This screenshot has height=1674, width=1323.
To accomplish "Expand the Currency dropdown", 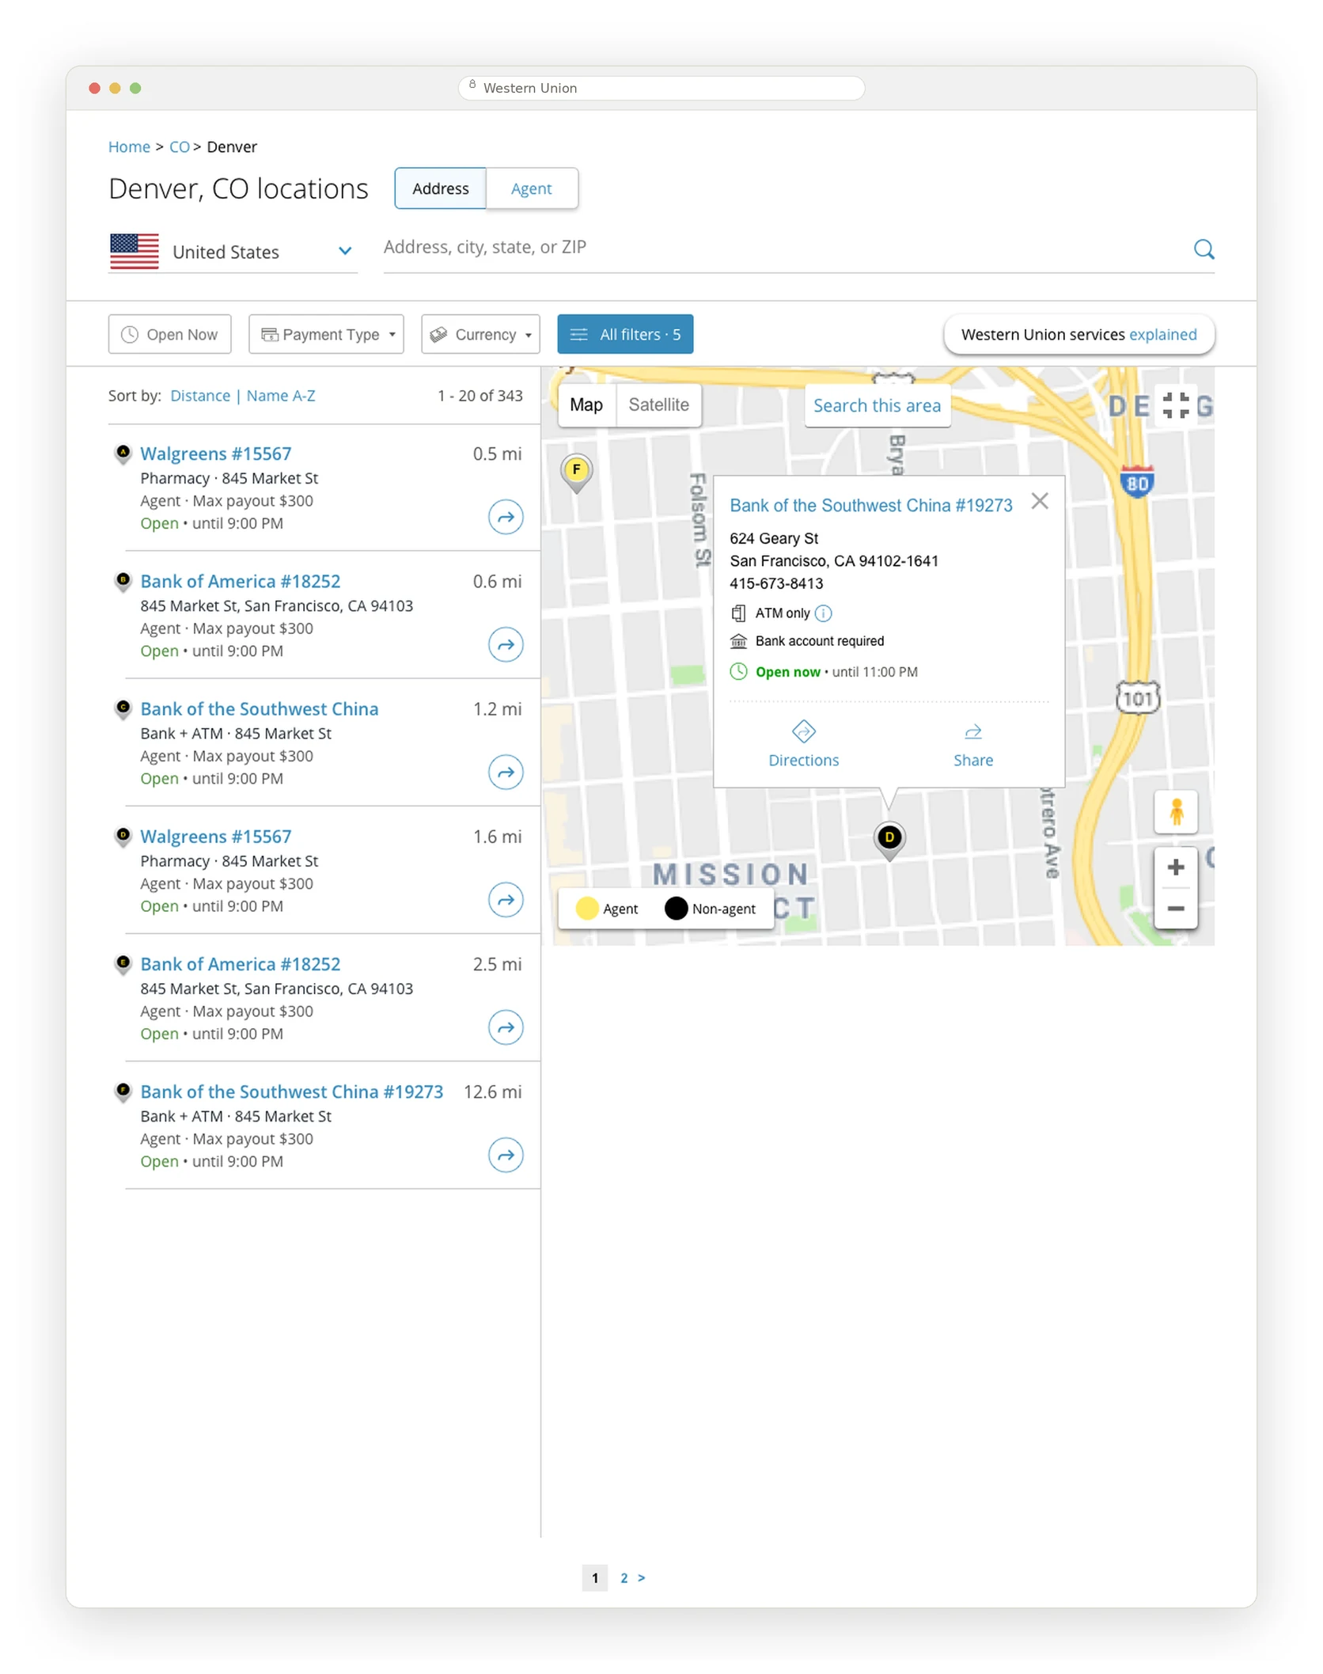I will point(480,334).
